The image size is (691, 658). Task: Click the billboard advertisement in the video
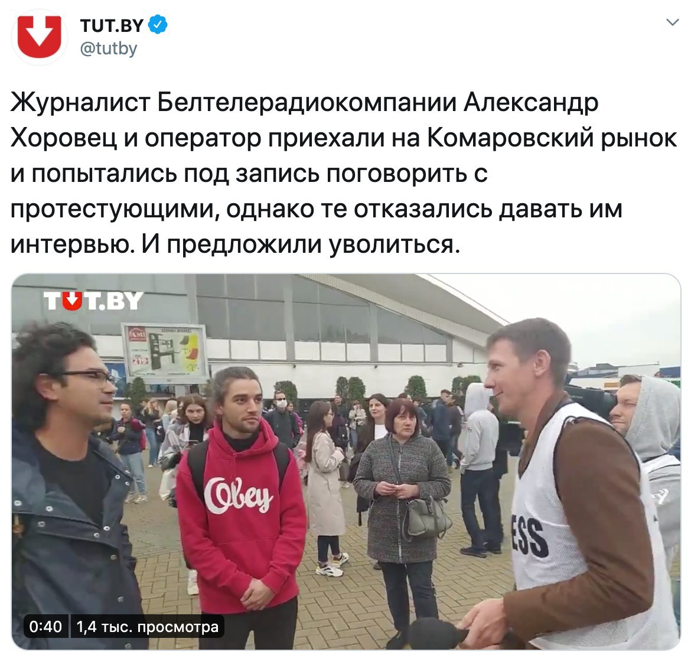(x=164, y=353)
